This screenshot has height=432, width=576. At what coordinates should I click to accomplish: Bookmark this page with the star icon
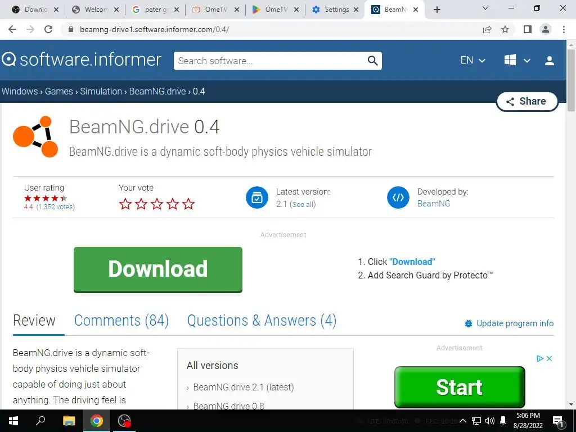coord(505,29)
